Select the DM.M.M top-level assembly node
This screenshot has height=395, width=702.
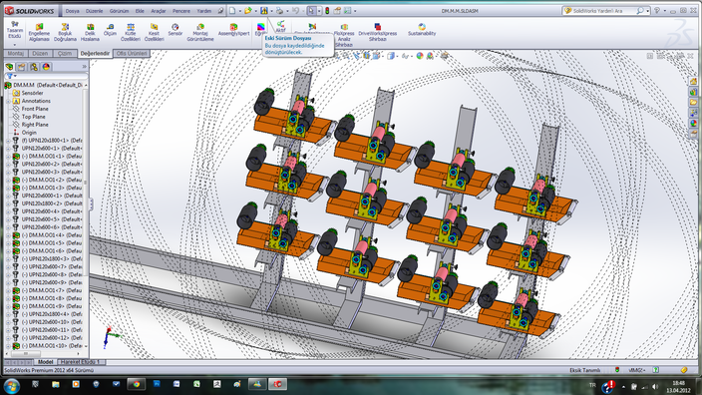[44, 85]
